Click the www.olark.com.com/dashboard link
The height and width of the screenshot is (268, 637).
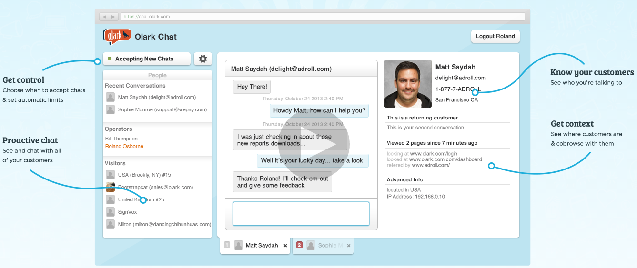point(445,159)
